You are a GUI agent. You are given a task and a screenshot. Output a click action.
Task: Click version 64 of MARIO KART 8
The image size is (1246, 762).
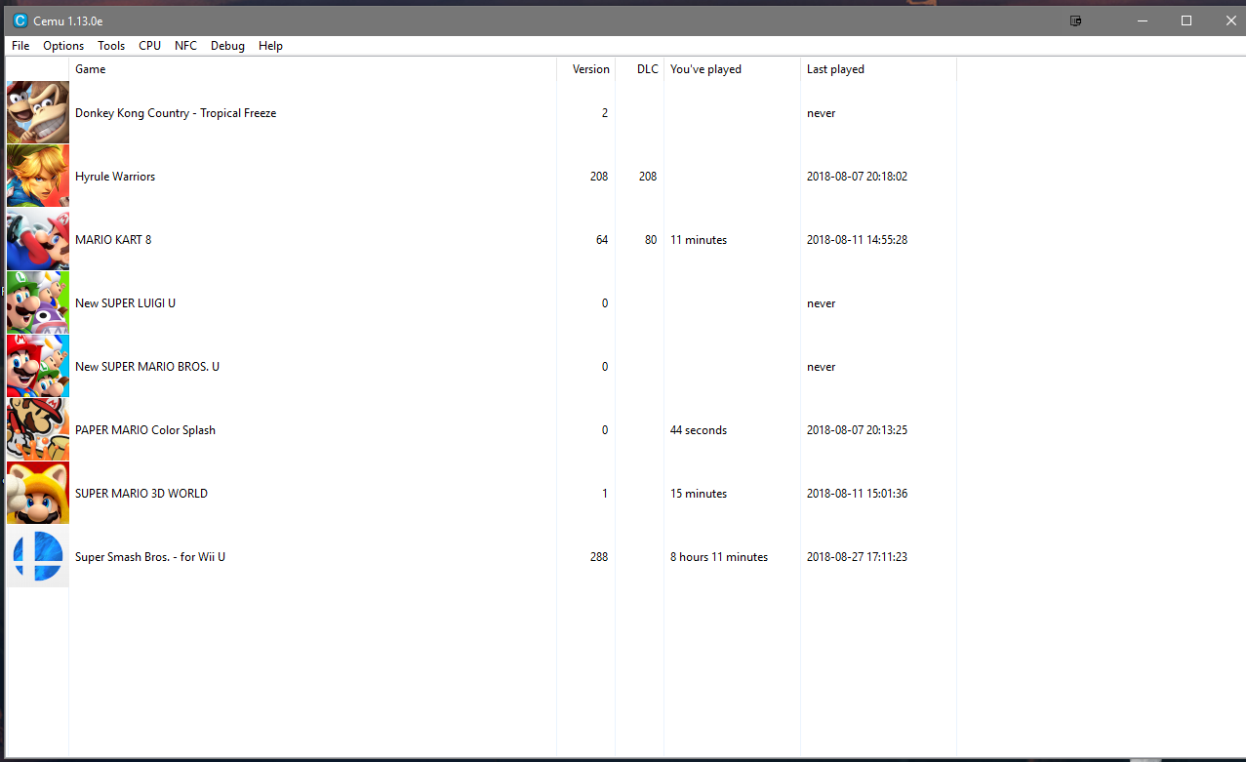tap(602, 240)
